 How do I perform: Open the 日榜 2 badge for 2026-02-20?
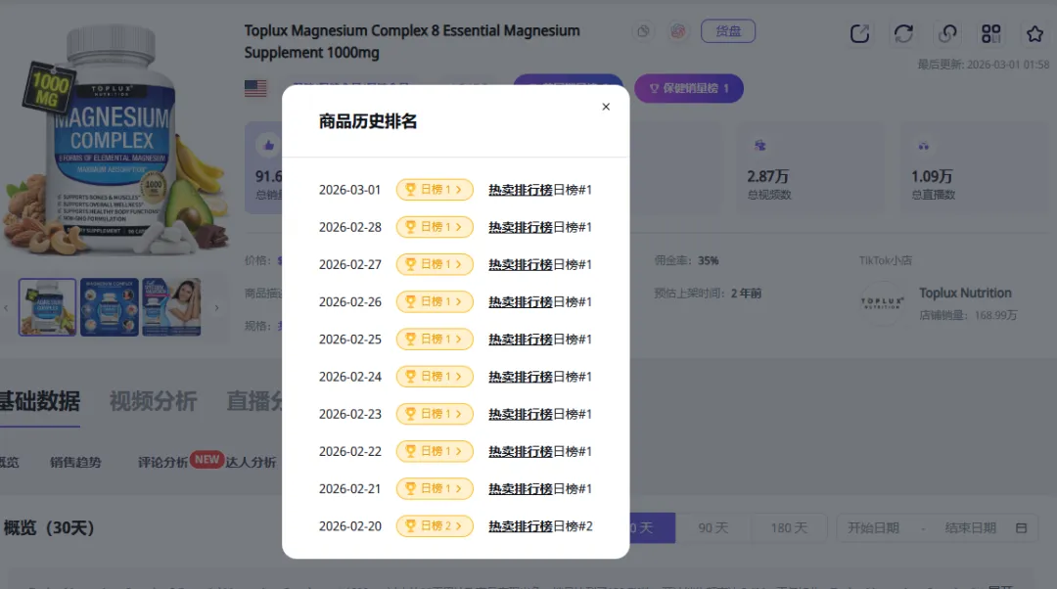[435, 525]
